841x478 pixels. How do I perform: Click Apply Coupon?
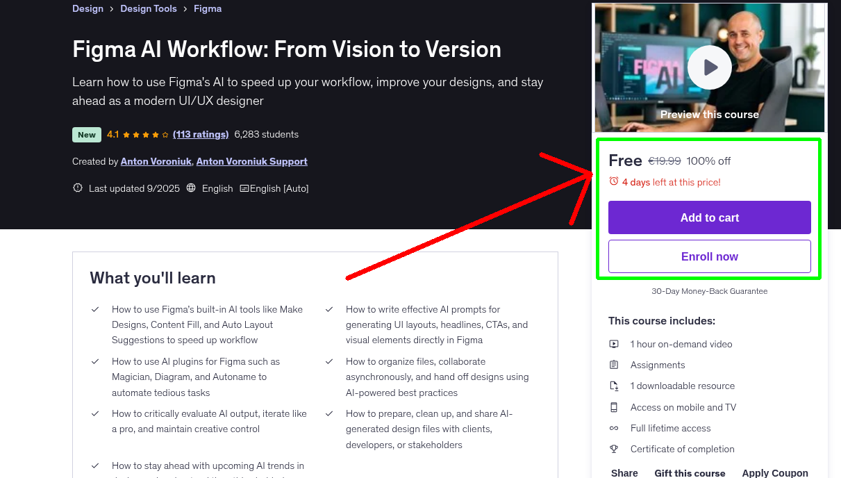click(x=775, y=473)
